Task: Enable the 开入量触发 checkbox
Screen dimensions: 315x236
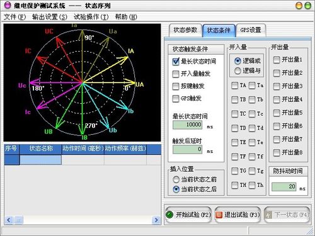Action: point(176,74)
